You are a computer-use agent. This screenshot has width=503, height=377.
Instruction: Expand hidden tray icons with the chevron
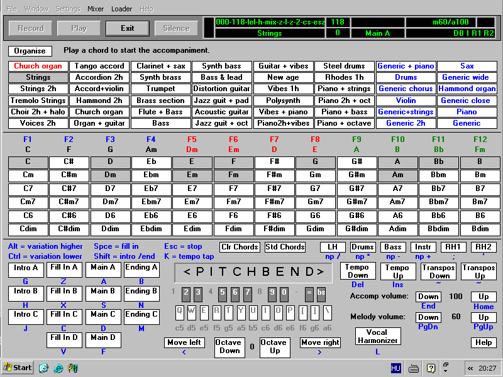(470, 368)
